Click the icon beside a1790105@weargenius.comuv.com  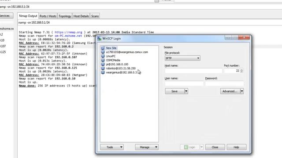tap(103, 52)
